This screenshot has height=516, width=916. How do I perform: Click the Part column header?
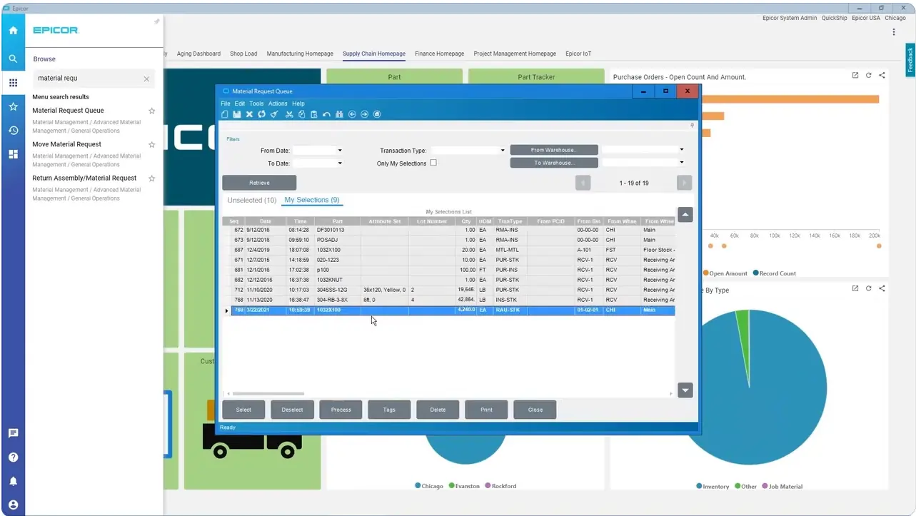[x=337, y=221]
